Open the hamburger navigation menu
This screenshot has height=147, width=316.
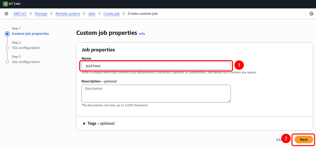[6, 13]
